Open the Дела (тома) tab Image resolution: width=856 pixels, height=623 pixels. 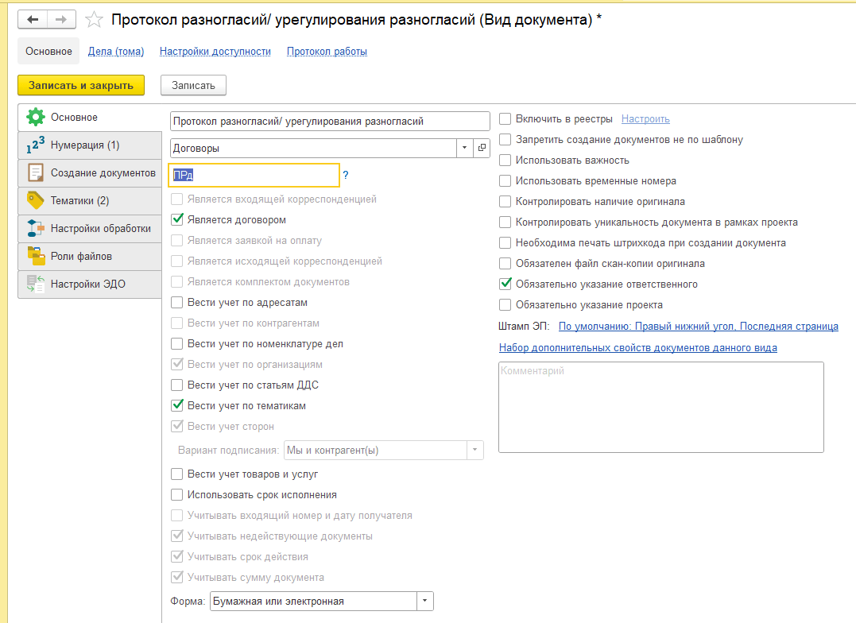116,52
